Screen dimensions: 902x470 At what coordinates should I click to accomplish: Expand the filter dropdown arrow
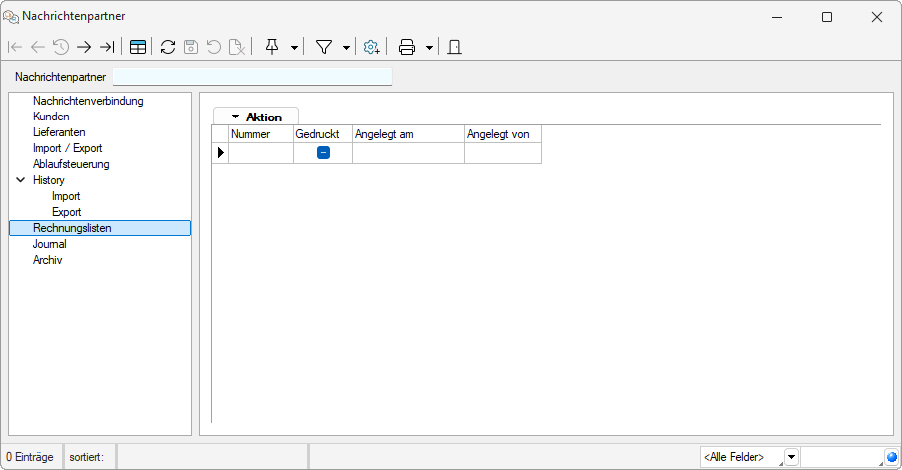coord(346,47)
